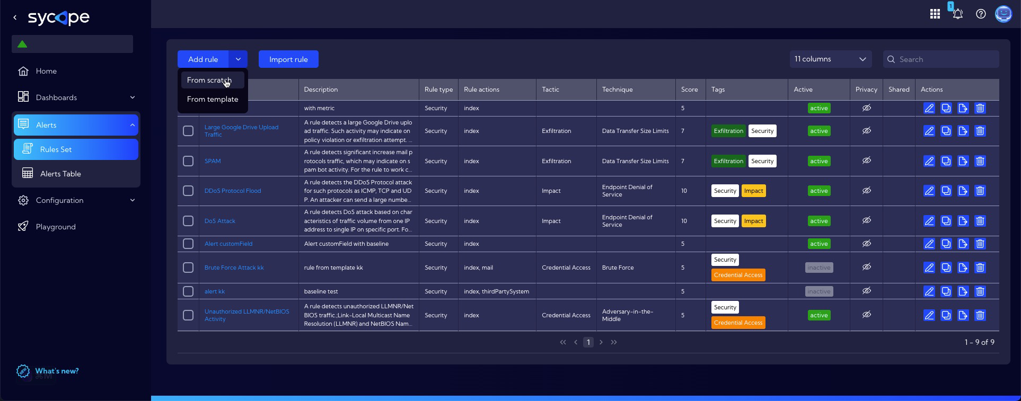Image resolution: width=1021 pixels, height=401 pixels.
Task: Go to last page double arrow
Action: [614, 342]
